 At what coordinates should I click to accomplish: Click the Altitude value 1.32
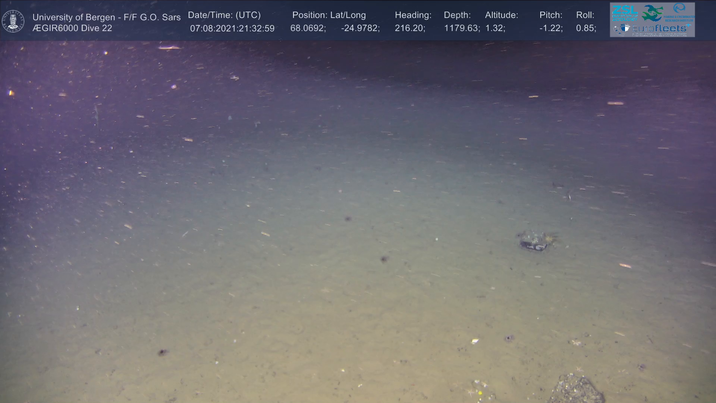pyautogui.click(x=495, y=28)
